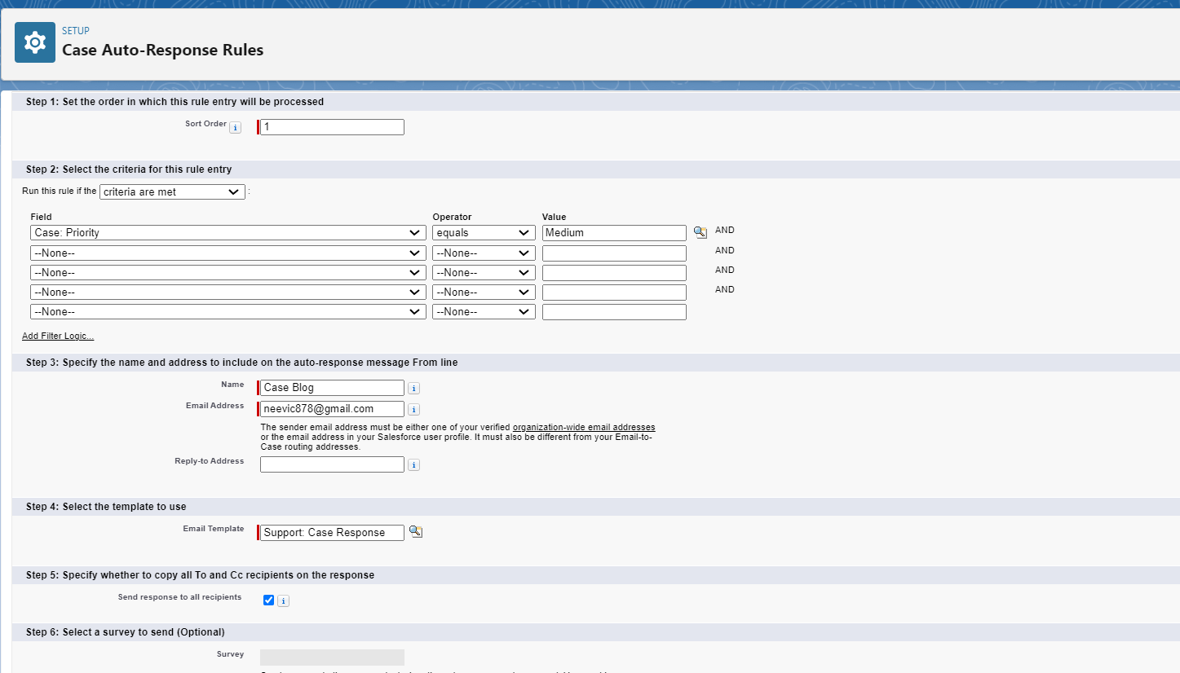Click the Setup gear icon in the header
Viewport: 1180px width, 673px height.
coord(34,42)
